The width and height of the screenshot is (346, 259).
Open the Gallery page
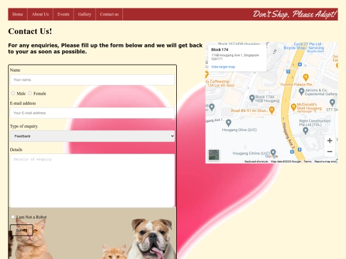pyautogui.click(x=85, y=14)
